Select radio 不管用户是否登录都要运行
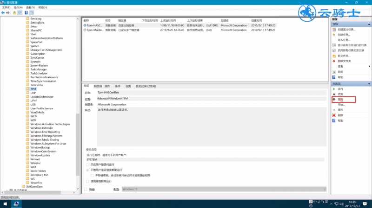Image resolution: width=372 pixels, height=208 pixels. click(87, 170)
